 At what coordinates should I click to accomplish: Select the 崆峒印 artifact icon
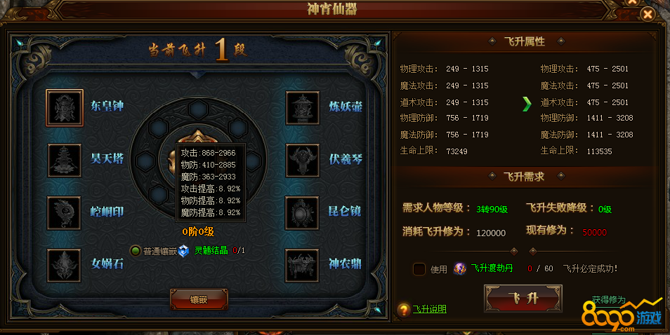click(x=64, y=212)
